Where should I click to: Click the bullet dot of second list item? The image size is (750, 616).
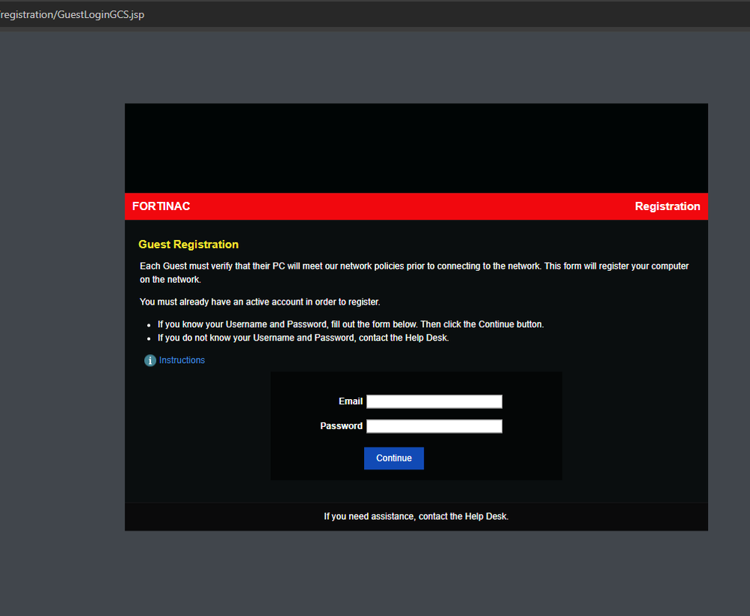pyautogui.click(x=149, y=338)
